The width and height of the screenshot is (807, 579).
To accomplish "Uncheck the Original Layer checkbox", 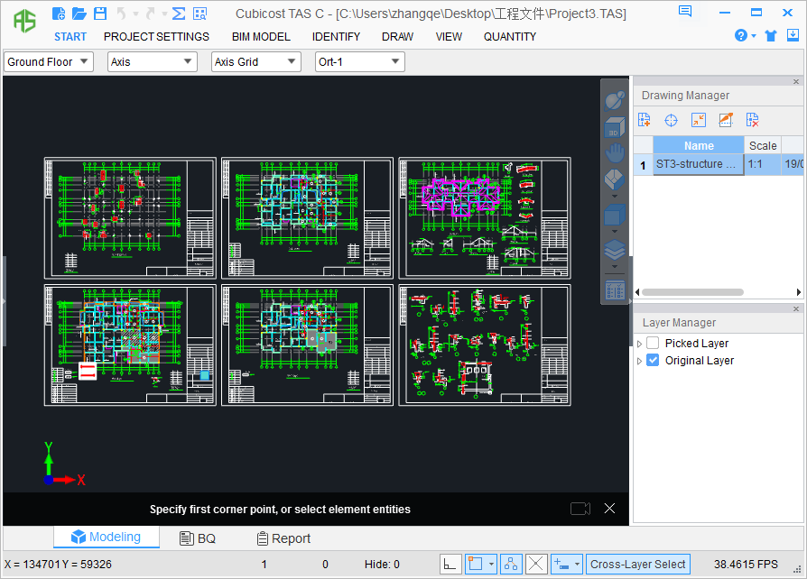I will point(653,361).
